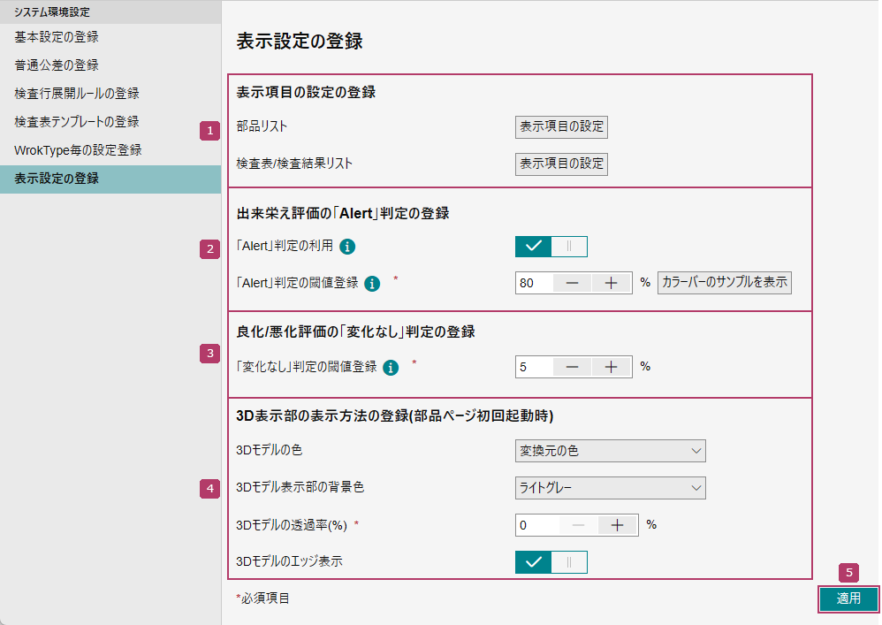Viewport: 882px width, 625px height.
Task: Show the color bar sample (カラーバーのサンプルを表示)
Action: click(724, 283)
